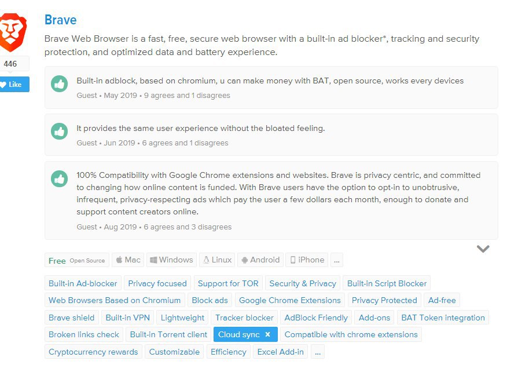Select the Android platform tag

pyautogui.click(x=260, y=260)
